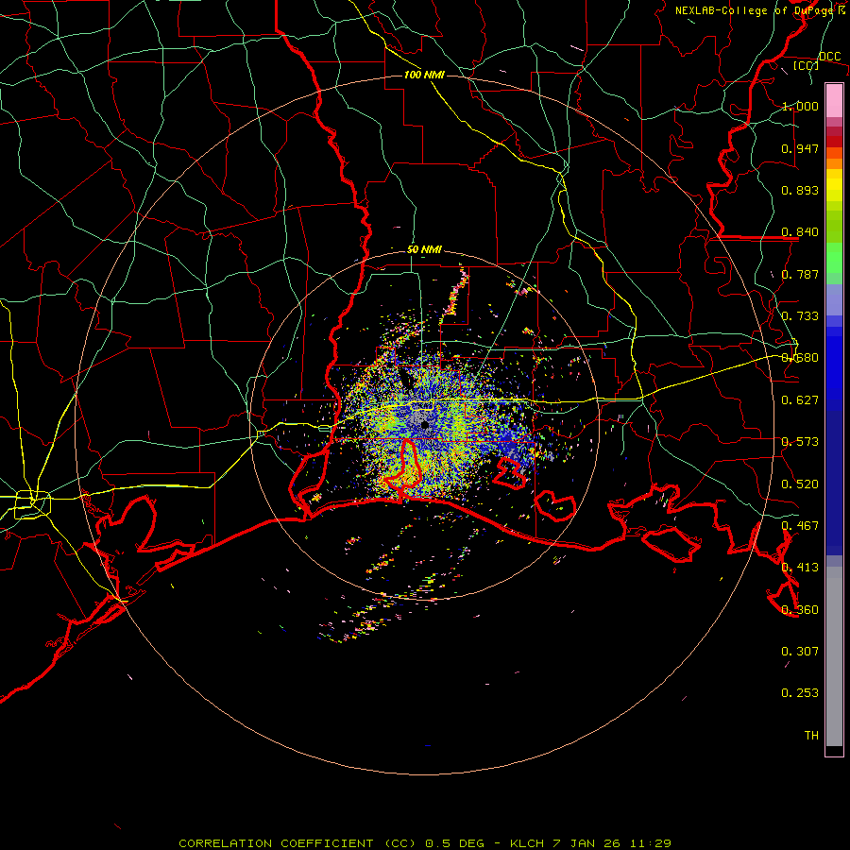850x850 pixels.
Task: Click the [CC] units label above color bar
Action: pos(807,65)
